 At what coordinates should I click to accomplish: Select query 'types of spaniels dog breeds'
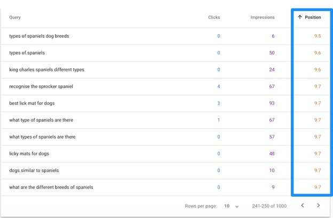39,36
